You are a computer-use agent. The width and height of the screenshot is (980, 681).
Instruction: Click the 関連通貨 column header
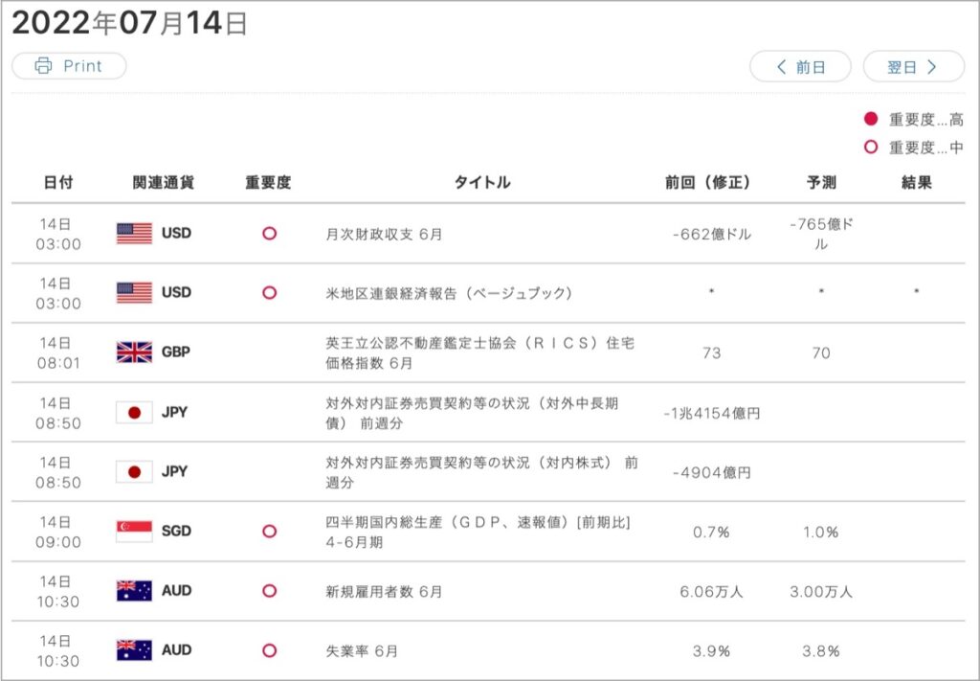[163, 182]
